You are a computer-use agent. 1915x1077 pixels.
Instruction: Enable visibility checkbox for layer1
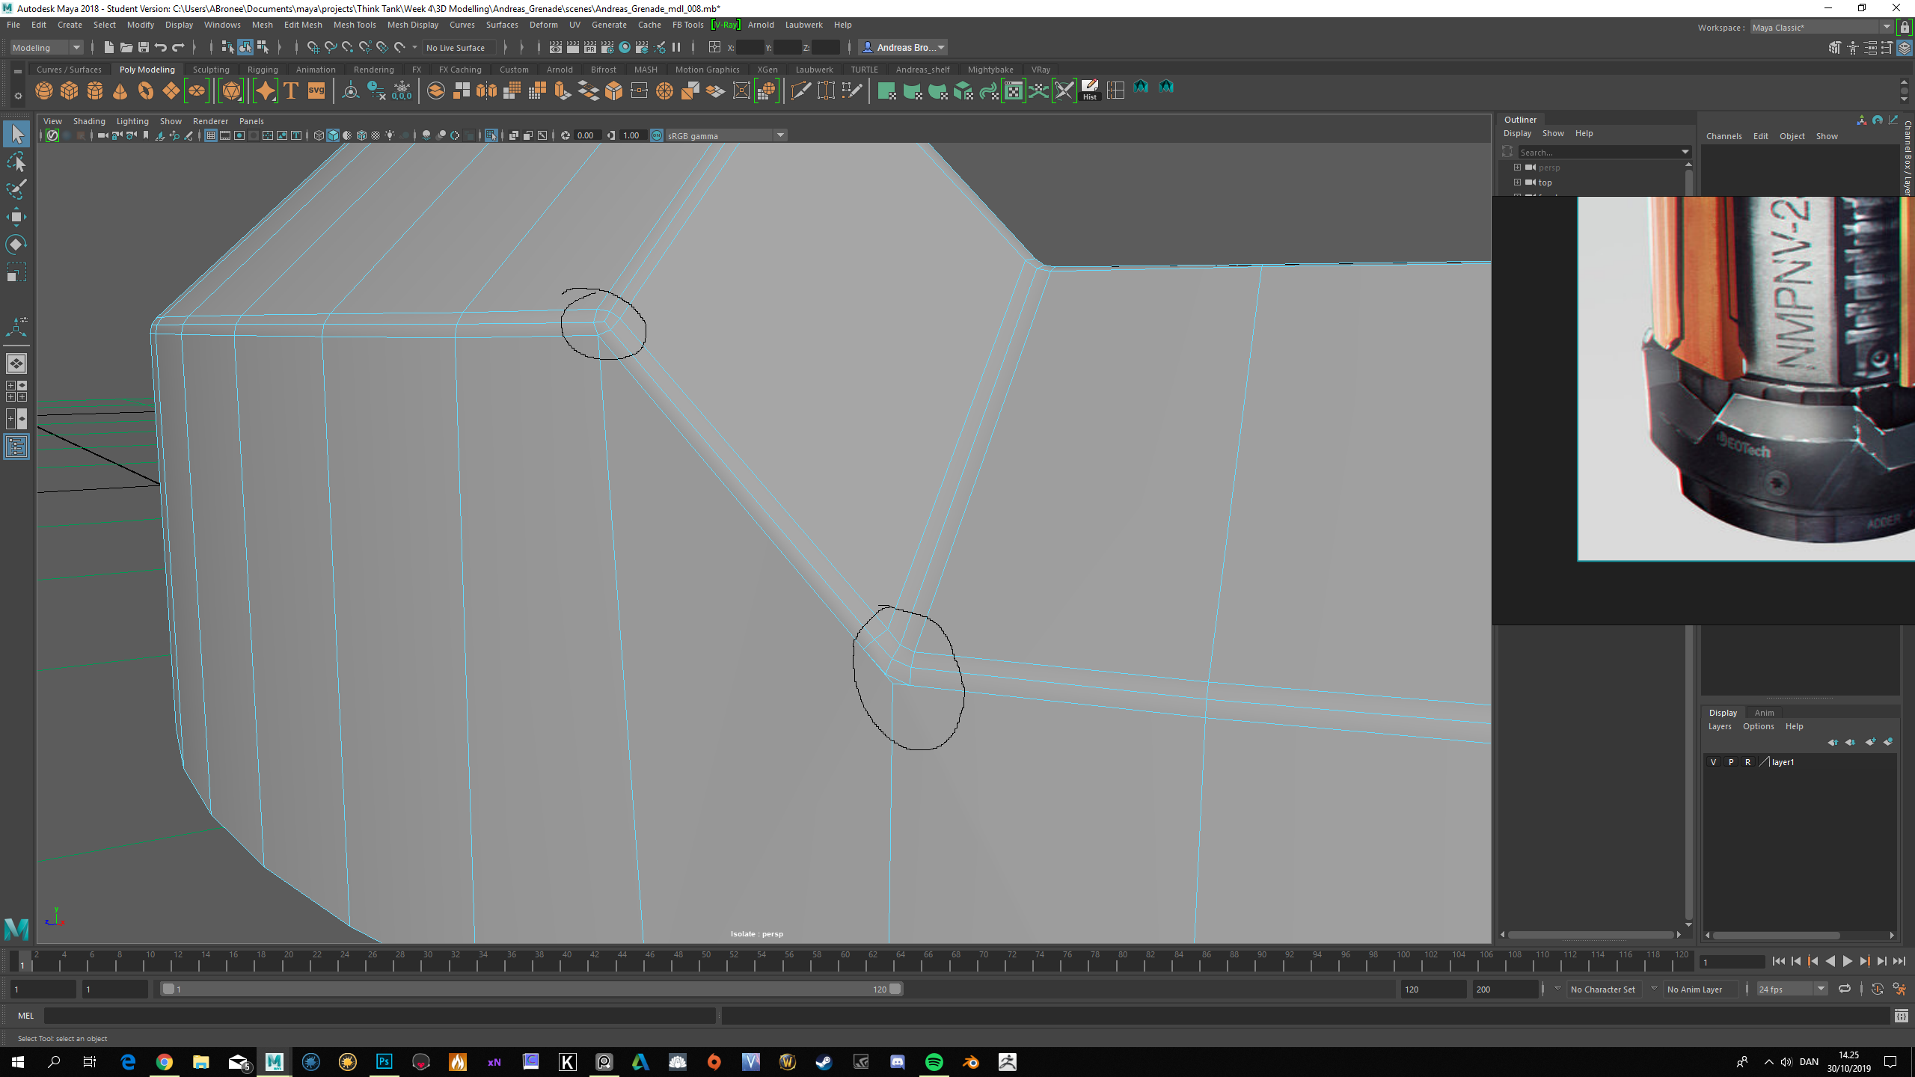[x=1713, y=761]
